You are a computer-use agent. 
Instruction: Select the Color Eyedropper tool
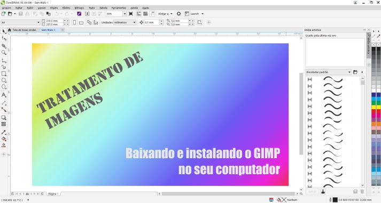[x=4, y=132]
